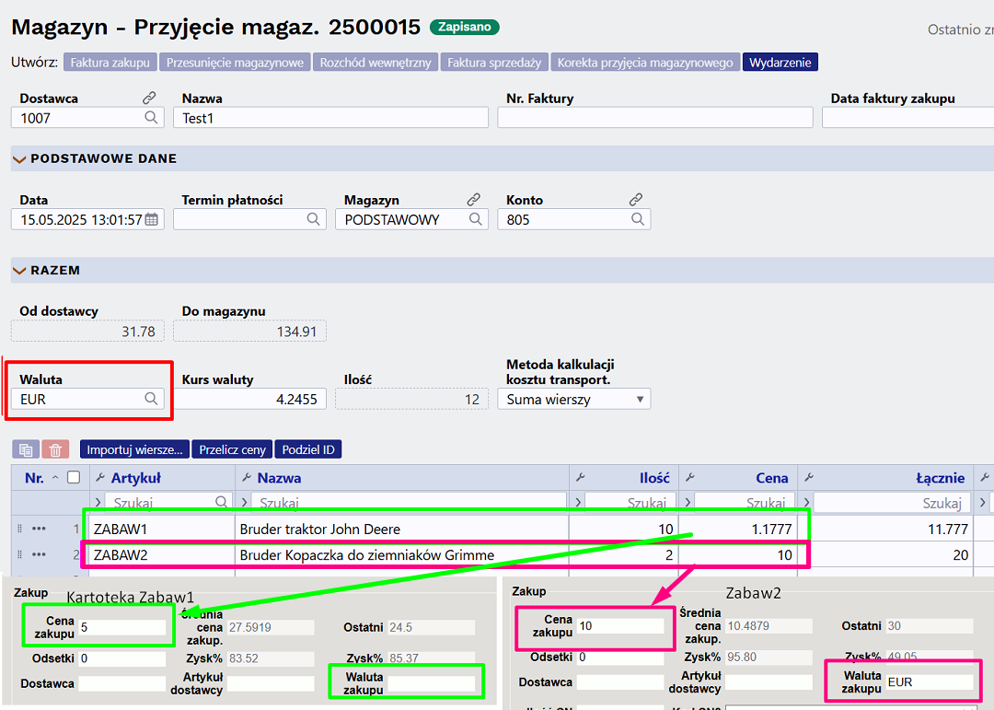
Task: Search warehouse in the Magazyn field
Action: (476, 219)
